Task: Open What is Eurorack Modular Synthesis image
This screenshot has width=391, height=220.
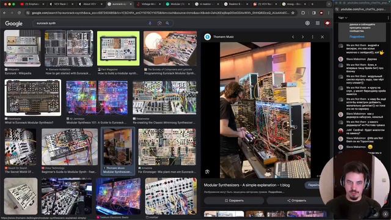Action: point(32,98)
